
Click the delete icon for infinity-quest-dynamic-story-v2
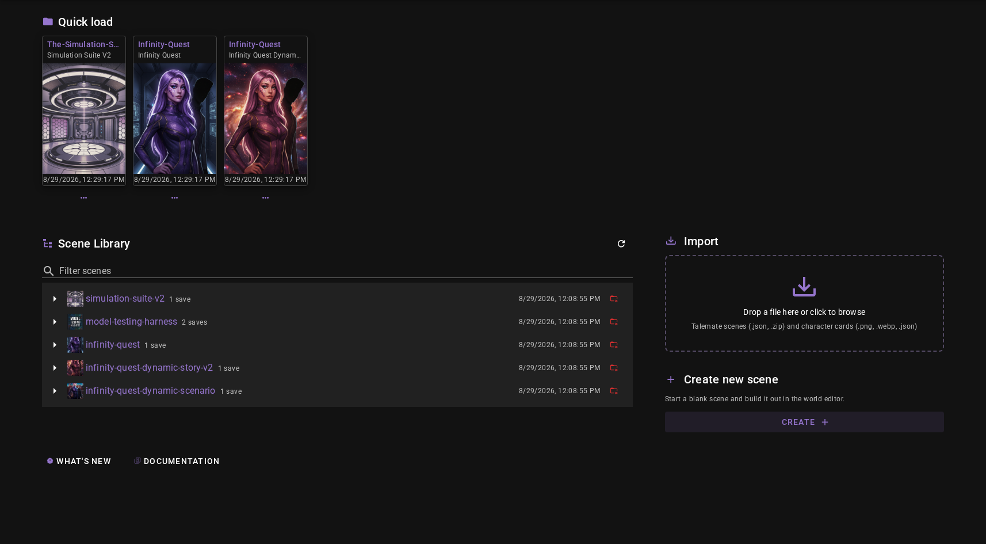pos(614,368)
